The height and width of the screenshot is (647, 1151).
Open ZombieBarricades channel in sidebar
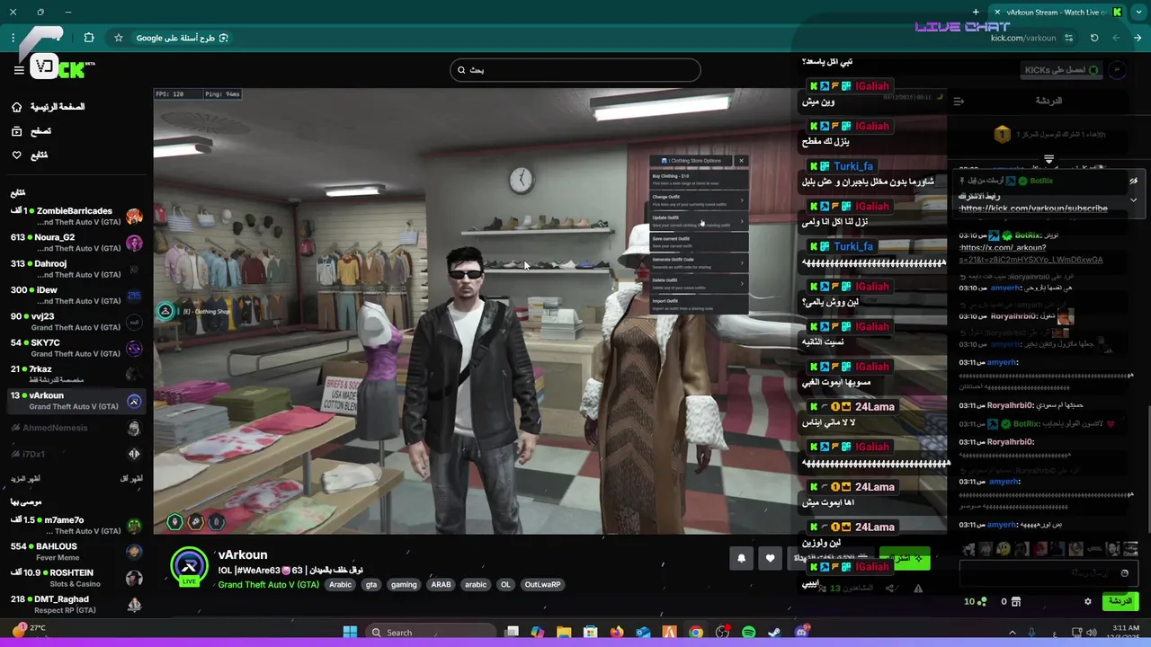click(76, 217)
